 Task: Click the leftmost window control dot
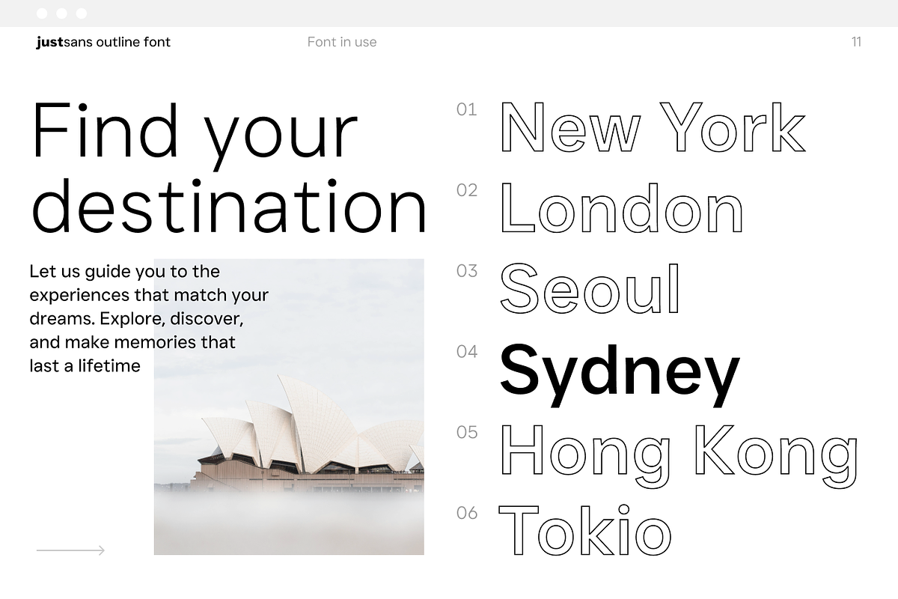[x=42, y=13]
